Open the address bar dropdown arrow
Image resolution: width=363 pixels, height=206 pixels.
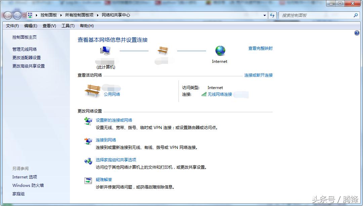pos(265,15)
